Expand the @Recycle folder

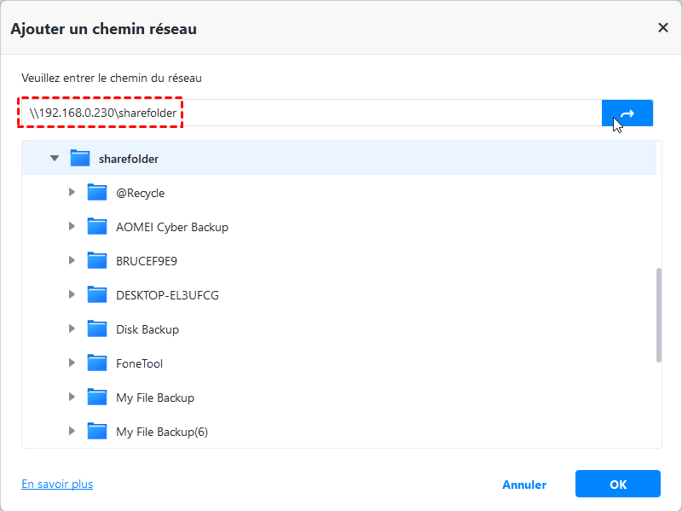pyautogui.click(x=72, y=193)
